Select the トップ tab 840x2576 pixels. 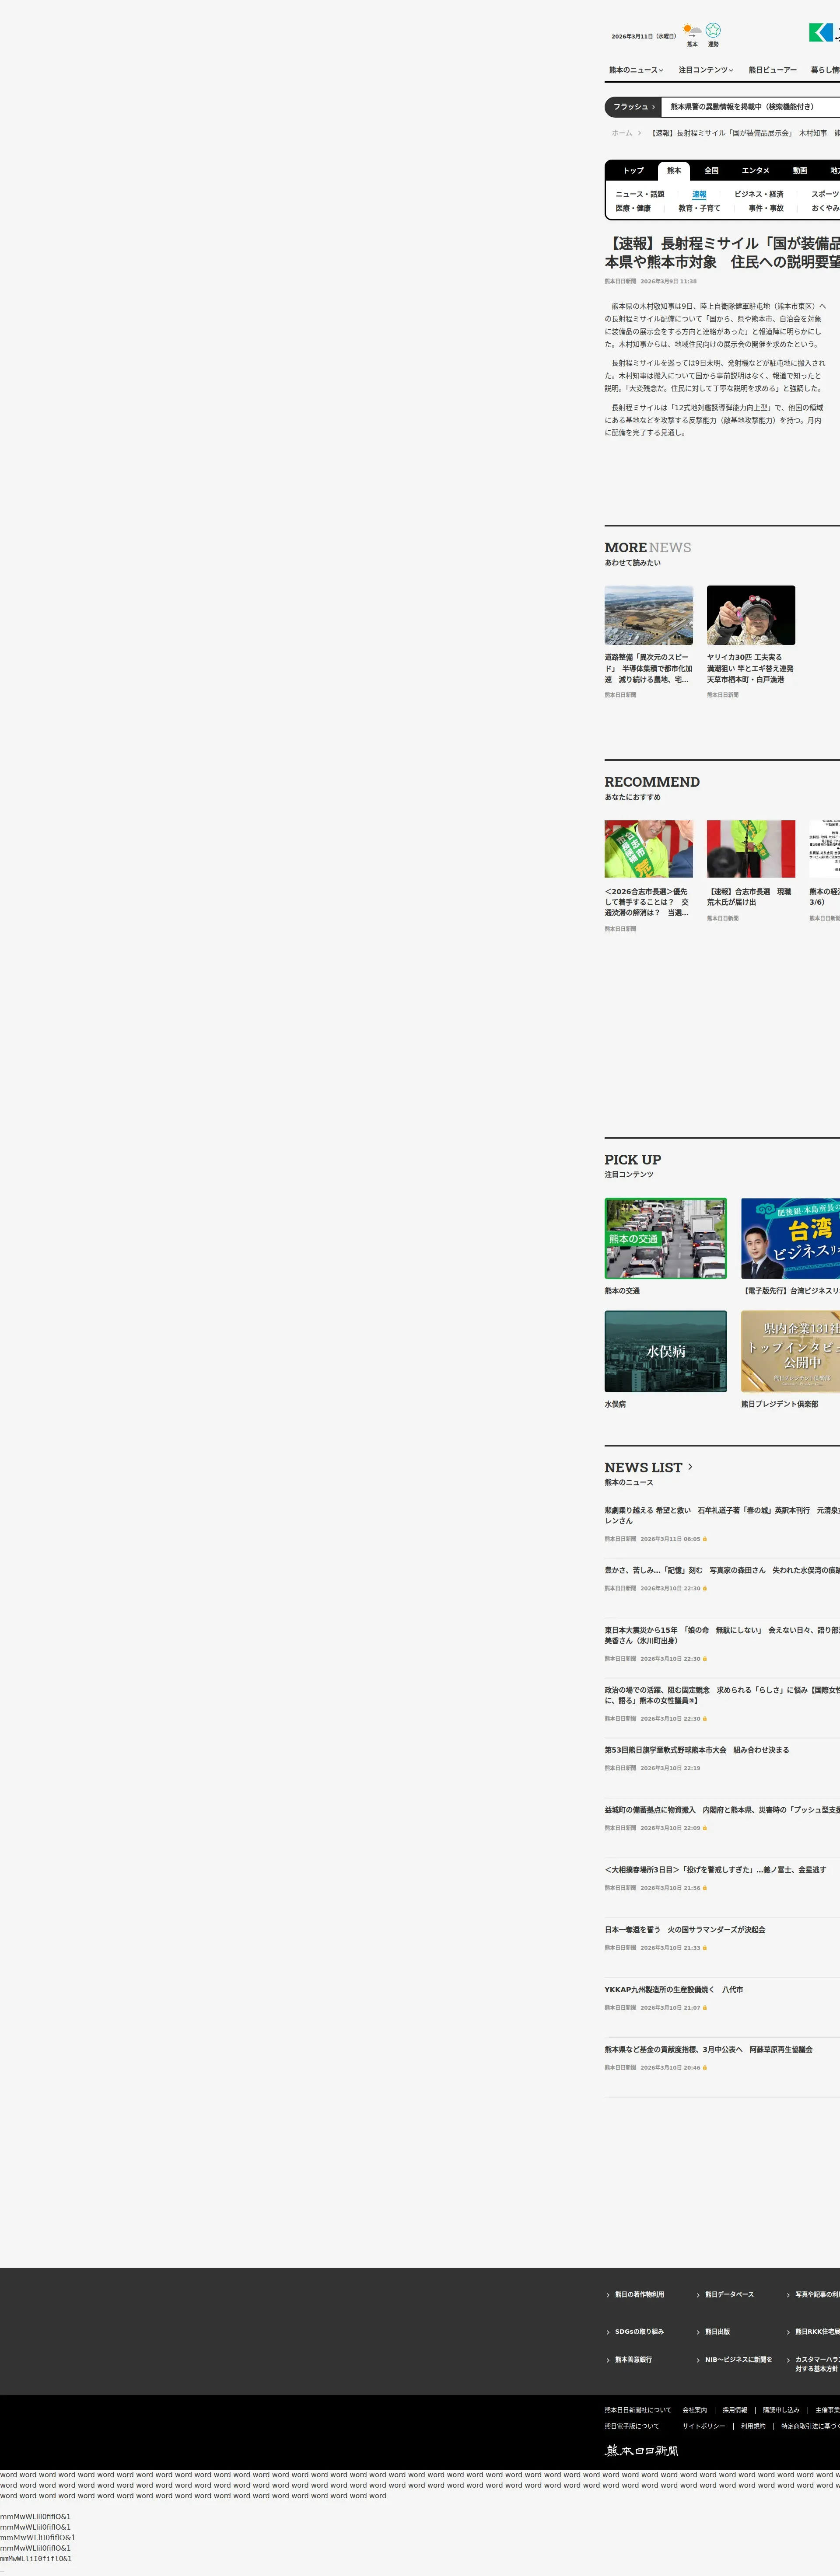click(x=633, y=171)
